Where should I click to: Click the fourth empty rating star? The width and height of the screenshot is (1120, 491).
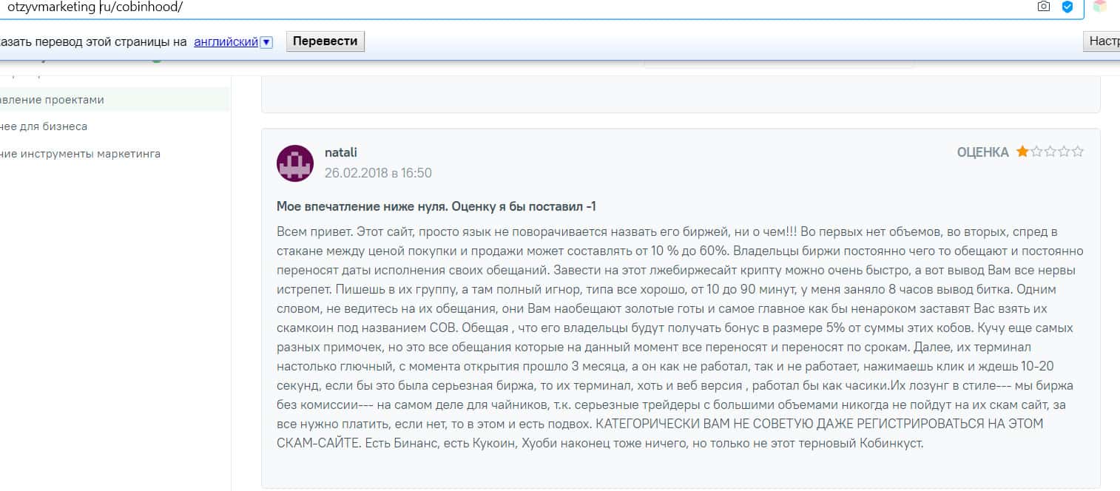pos(1064,152)
